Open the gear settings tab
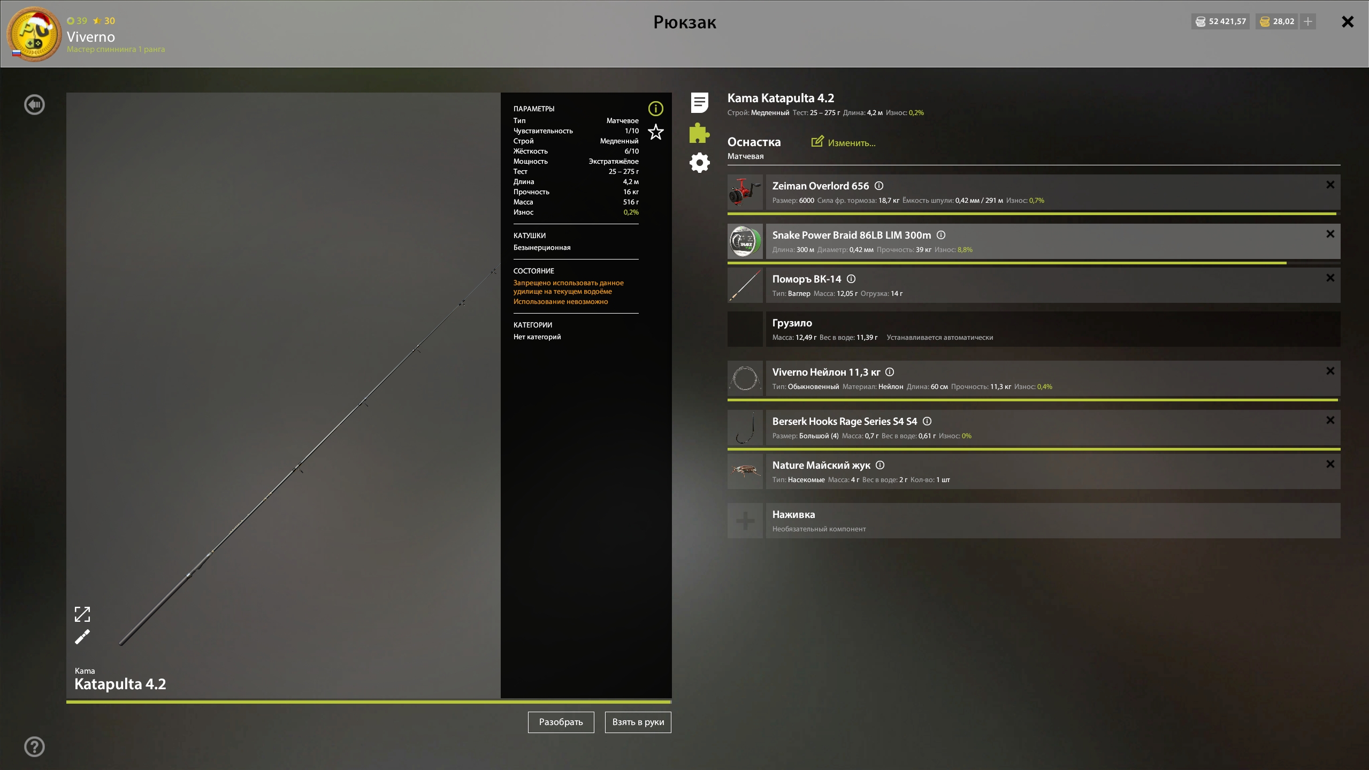This screenshot has width=1369, height=770. (699, 163)
